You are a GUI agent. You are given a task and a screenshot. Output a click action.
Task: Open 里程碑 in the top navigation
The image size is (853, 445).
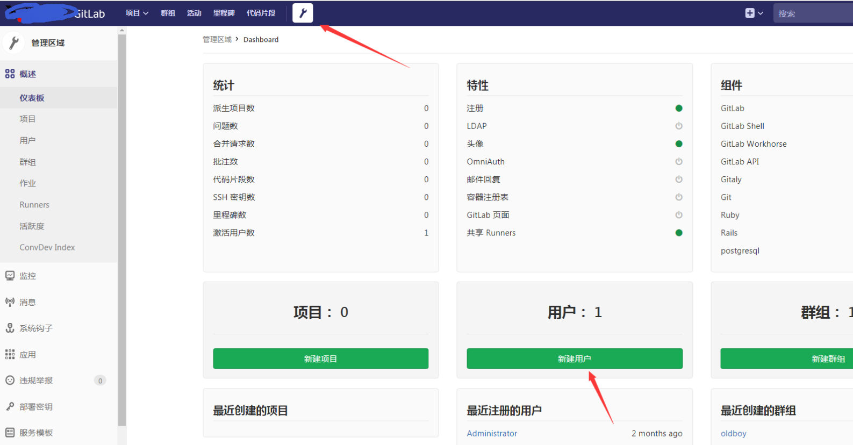224,13
